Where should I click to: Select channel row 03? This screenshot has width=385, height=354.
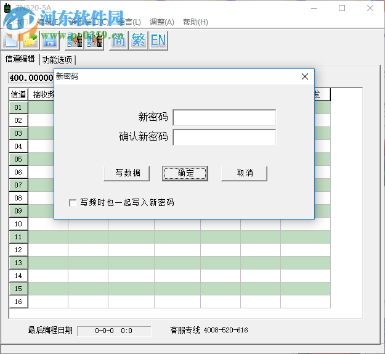18,133
